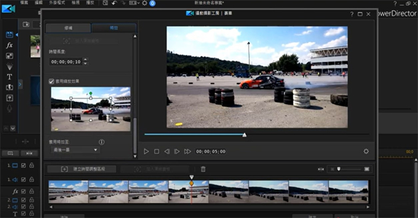
Task: Open the Particle Room icon
Action: [x=10, y=66]
